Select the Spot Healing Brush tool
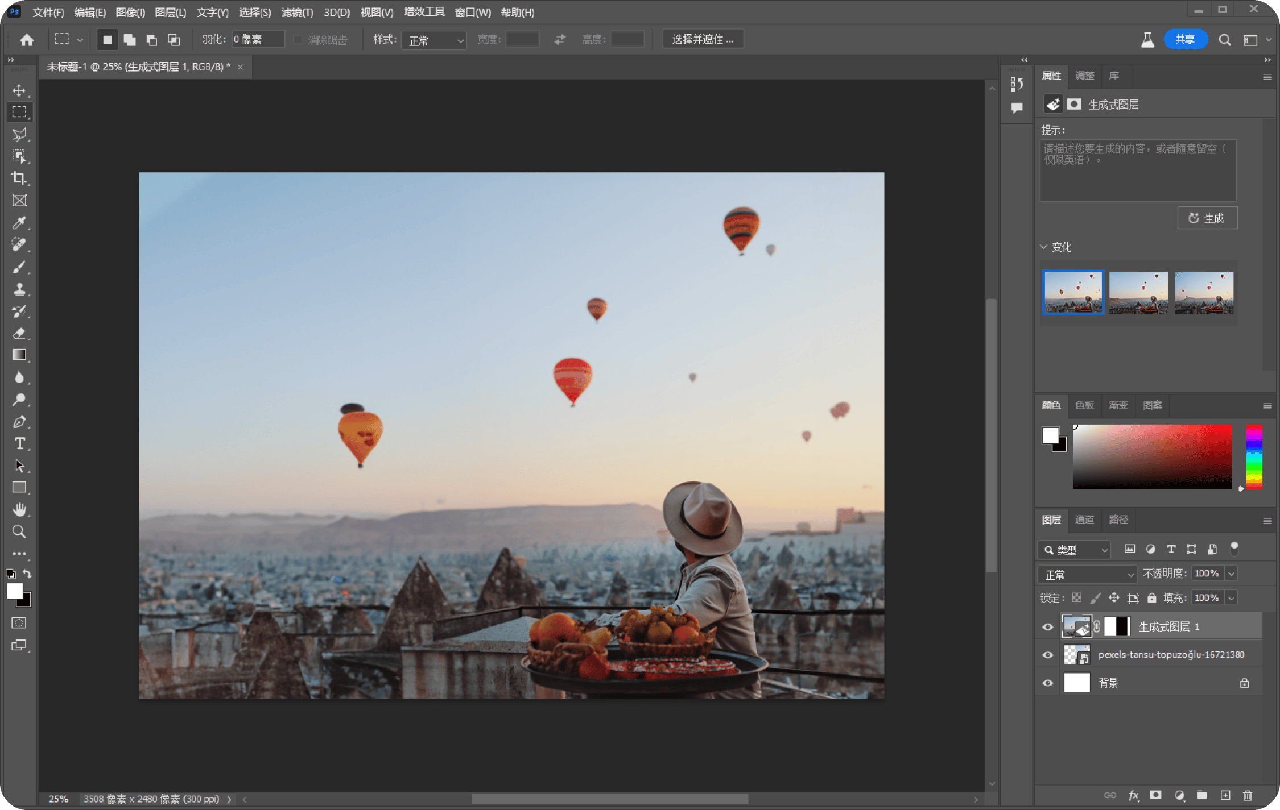The image size is (1280, 810). coord(19,244)
